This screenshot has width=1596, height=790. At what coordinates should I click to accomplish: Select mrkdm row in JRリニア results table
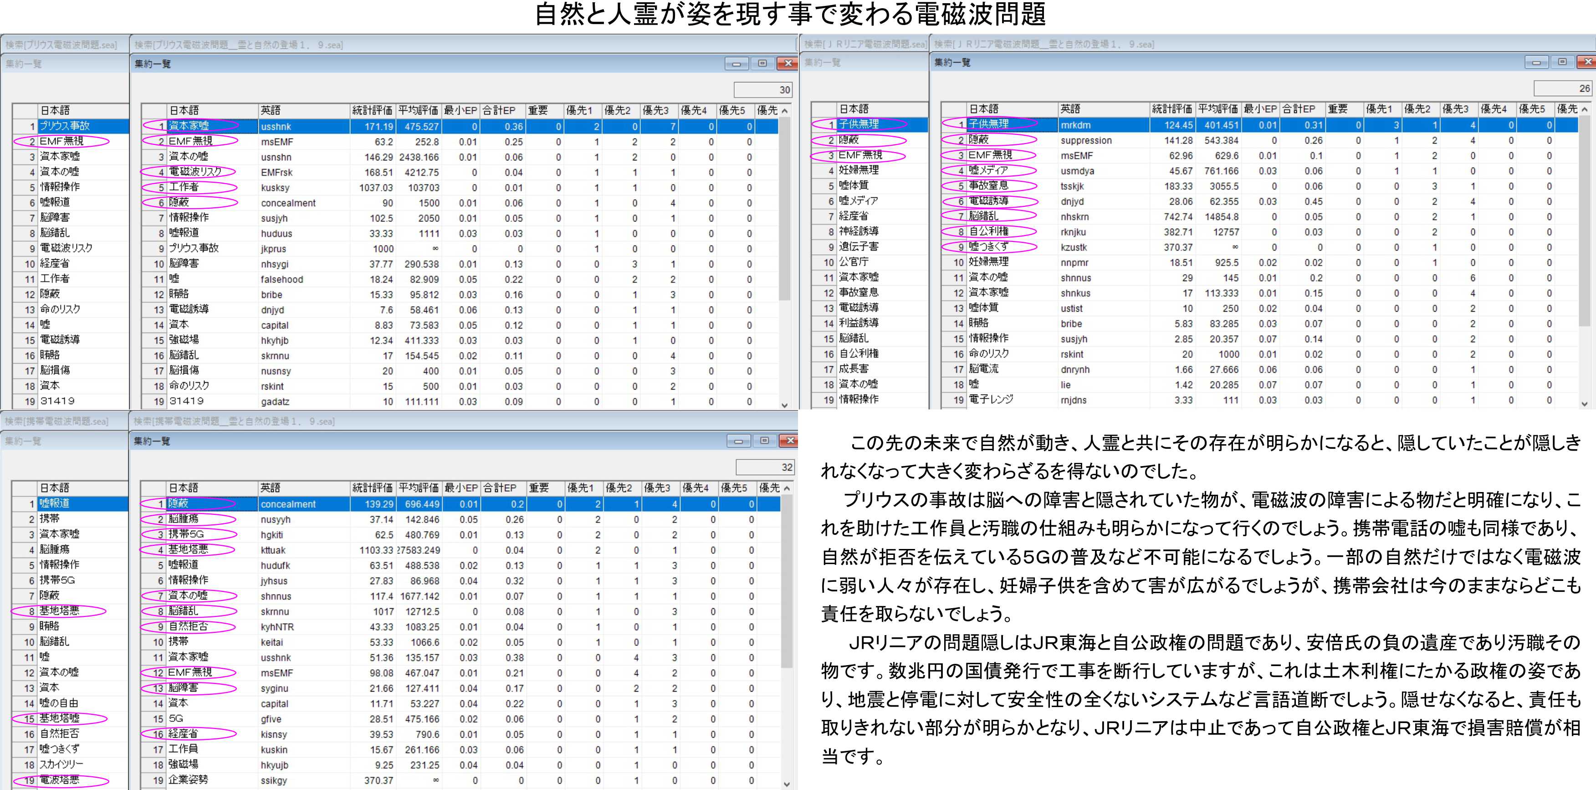click(x=1075, y=124)
